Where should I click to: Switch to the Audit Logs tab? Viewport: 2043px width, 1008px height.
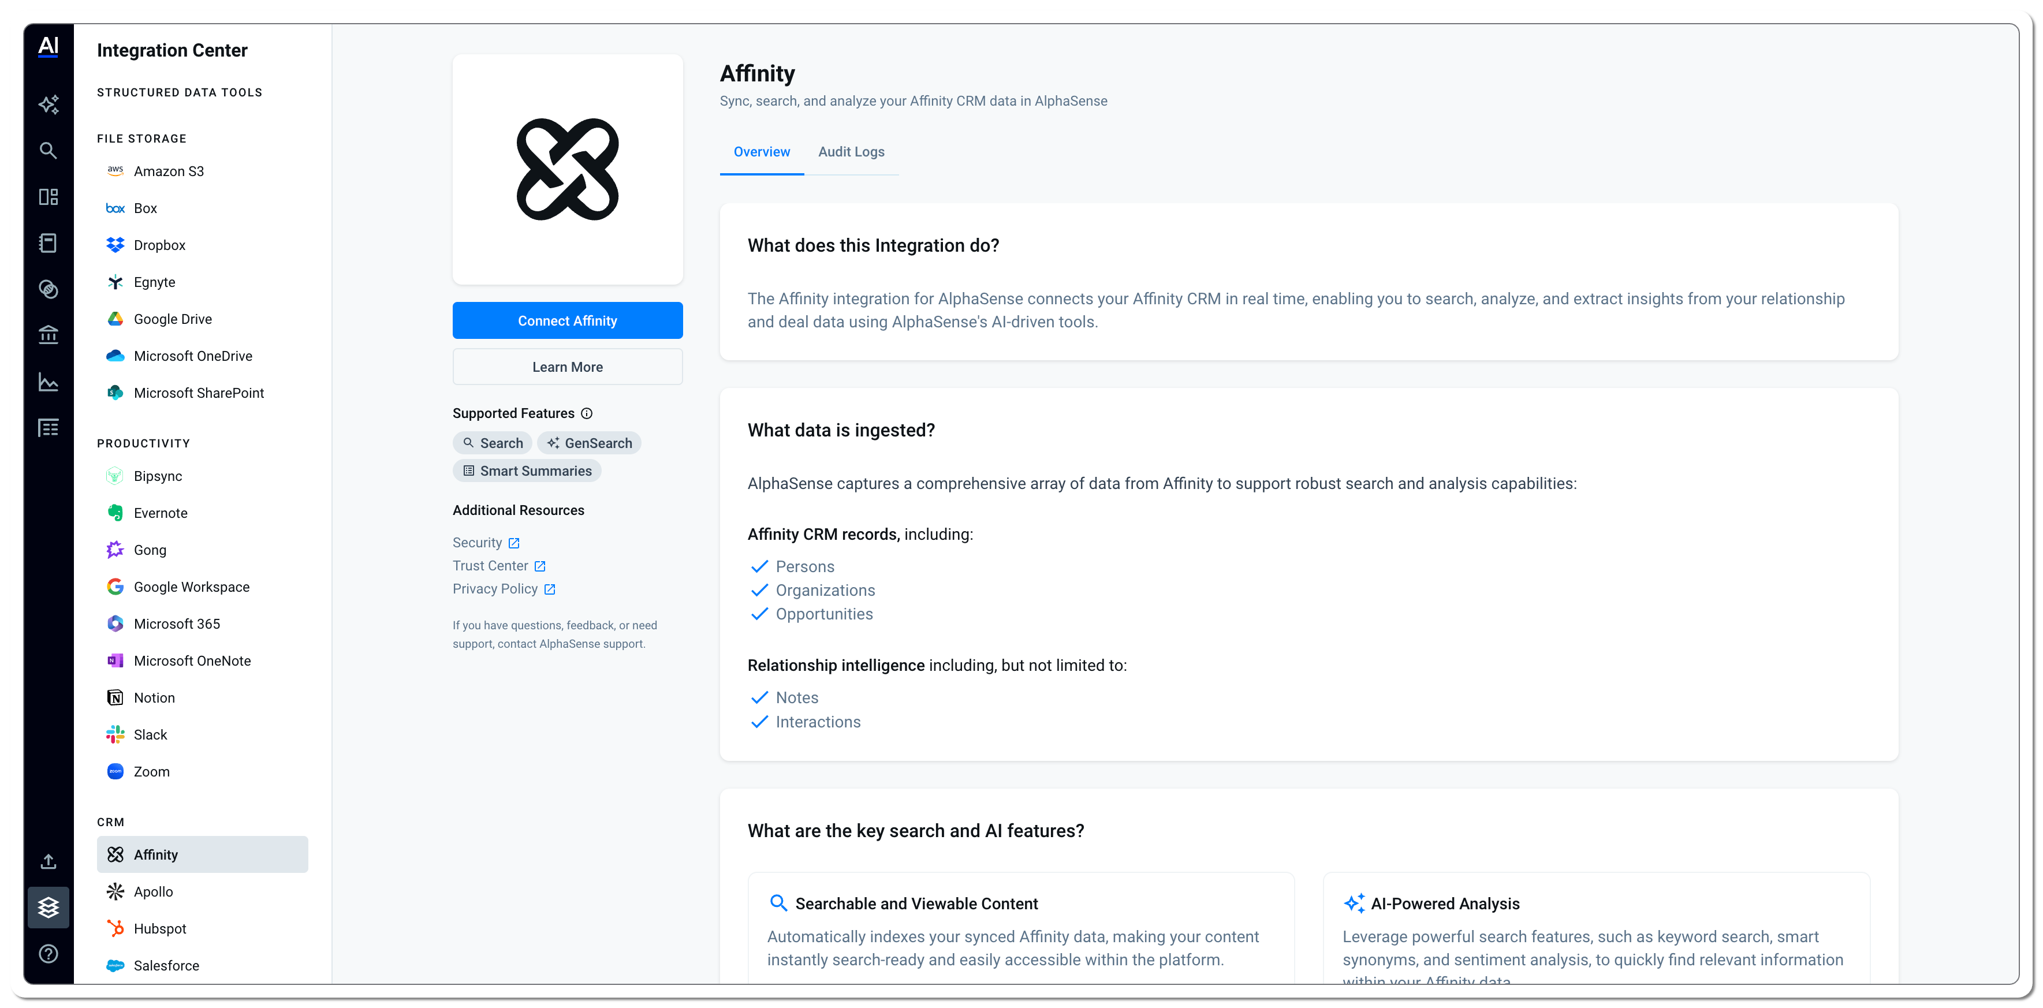[851, 151]
